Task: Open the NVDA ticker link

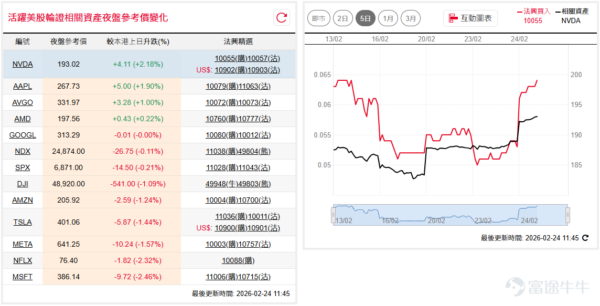Action: point(23,64)
